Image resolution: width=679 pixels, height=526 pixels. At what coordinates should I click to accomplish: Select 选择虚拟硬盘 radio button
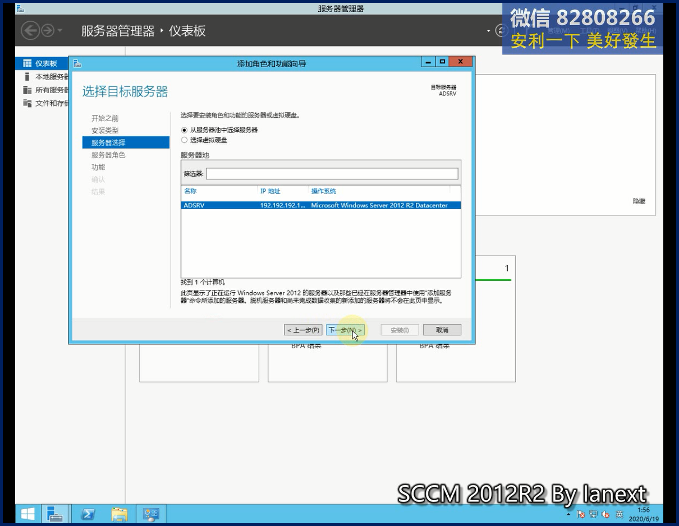[x=184, y=140]
